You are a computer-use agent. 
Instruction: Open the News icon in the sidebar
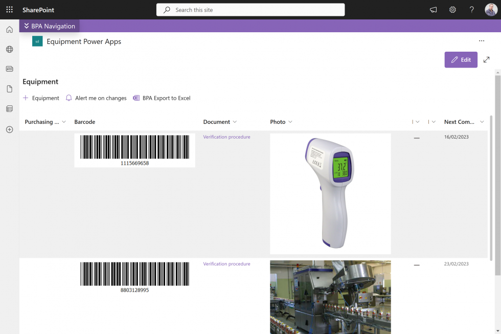coord(9,69)
